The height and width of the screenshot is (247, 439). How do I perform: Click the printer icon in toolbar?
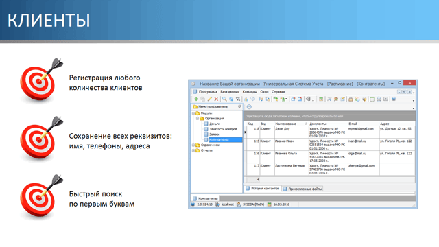click(x=379, y=99)
